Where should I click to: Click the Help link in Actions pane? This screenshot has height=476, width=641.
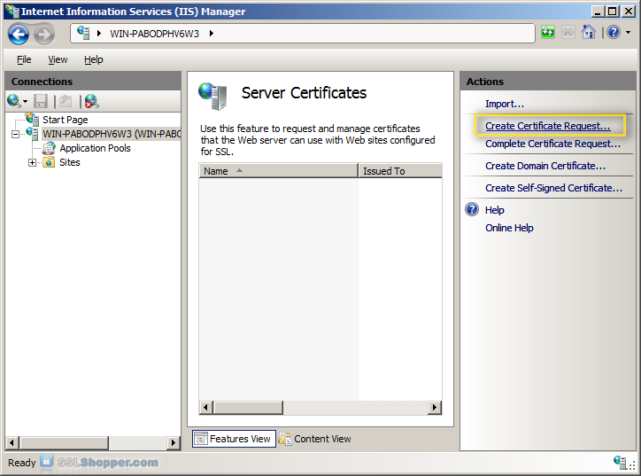tap(495, 210)
